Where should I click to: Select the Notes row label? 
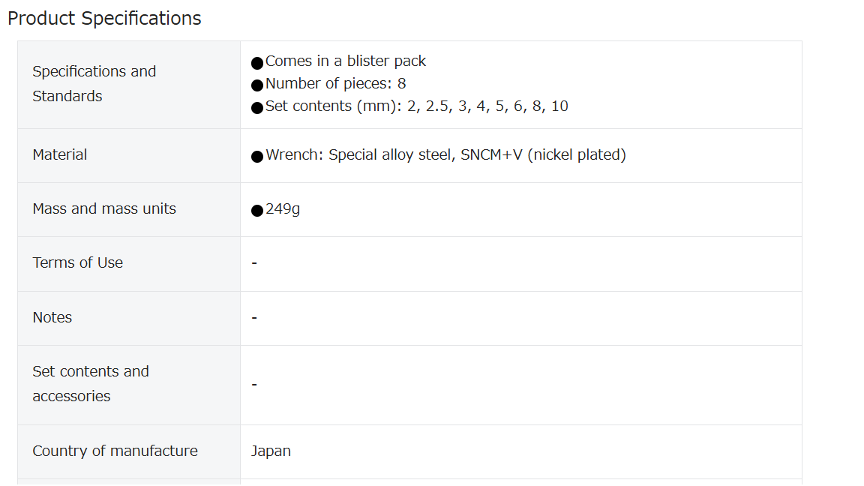pyautogui.click(x=52, y=317)
